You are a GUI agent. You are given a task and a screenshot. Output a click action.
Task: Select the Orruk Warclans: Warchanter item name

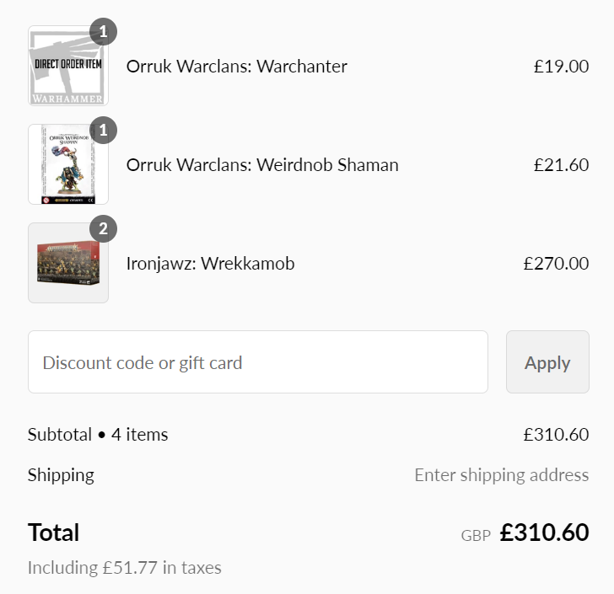pos(236,67)
